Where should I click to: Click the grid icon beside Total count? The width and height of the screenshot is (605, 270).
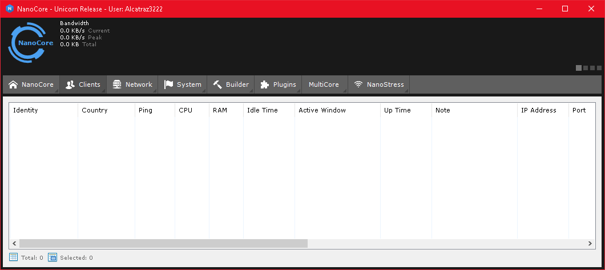(14, 257)
